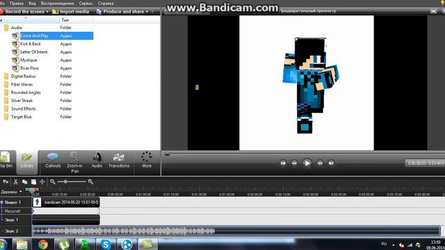Open the Target Blue folder
Image resolution: width=445 pixels, height=250 pixels.
[x=22, y=117]
